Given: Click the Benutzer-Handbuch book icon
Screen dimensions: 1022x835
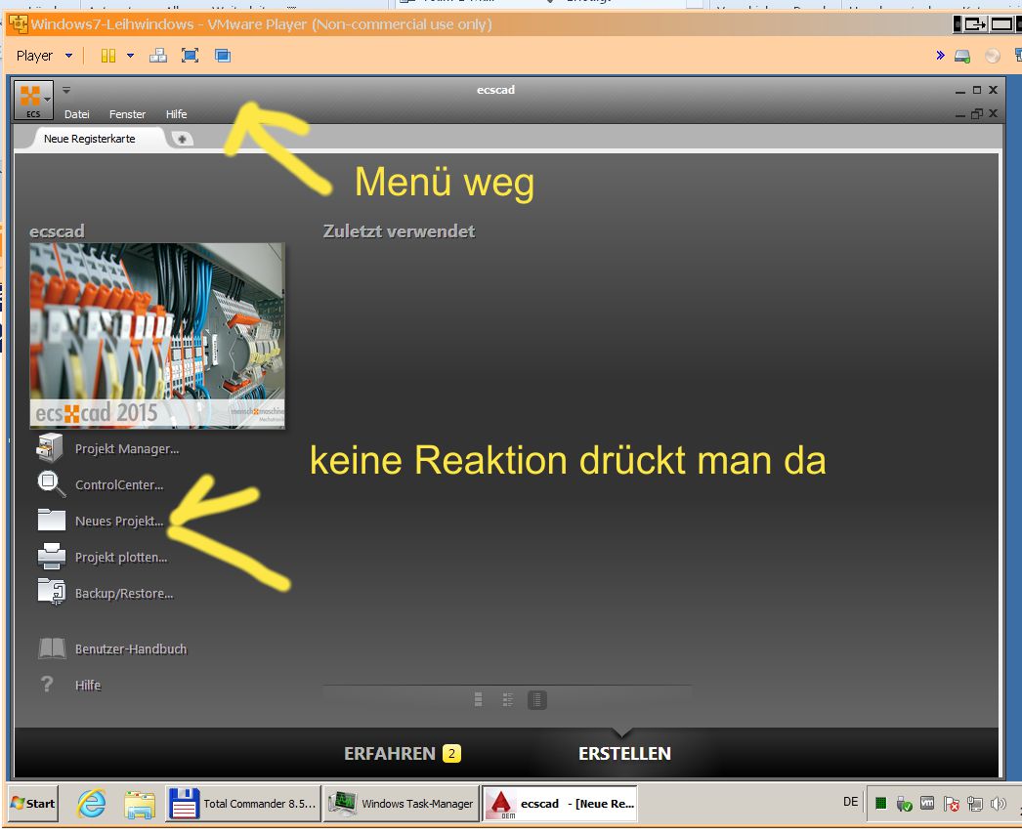Looking at the screenshot, I should pos(52,648).
